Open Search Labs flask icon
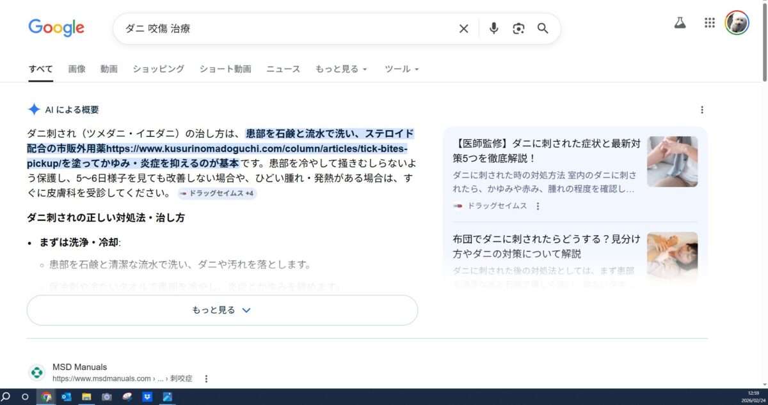The width and height of the screenshot is (768, 405). [680, 23]
